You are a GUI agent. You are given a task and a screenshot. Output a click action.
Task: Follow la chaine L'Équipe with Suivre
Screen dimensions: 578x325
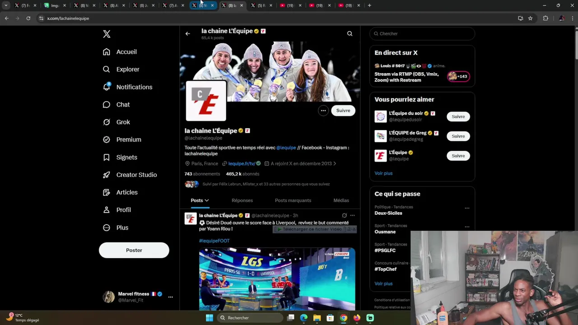click(x=343, y=111)
